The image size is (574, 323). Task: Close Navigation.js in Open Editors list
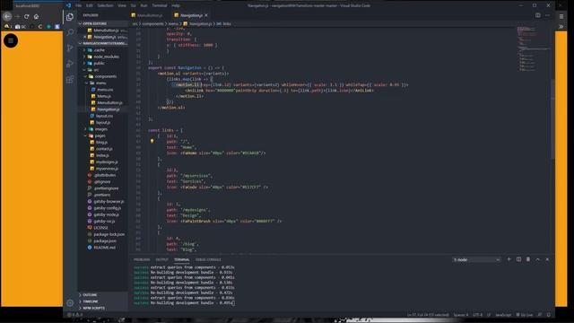pos(85,37)
